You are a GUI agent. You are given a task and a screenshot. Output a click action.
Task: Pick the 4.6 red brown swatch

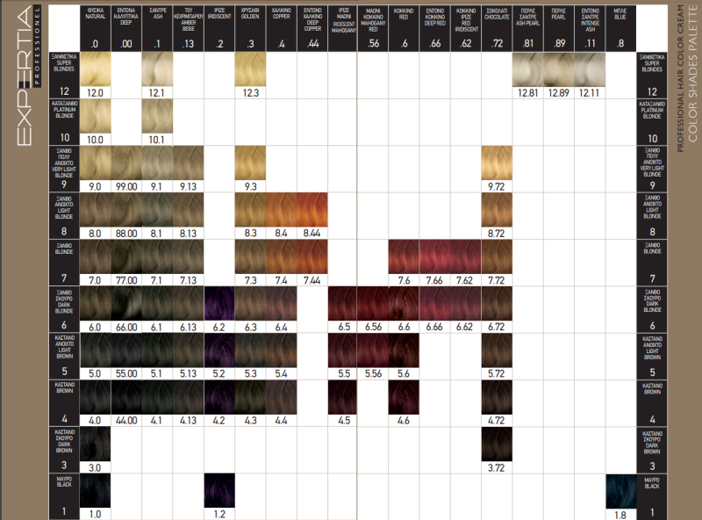click(x=404, y=397)
